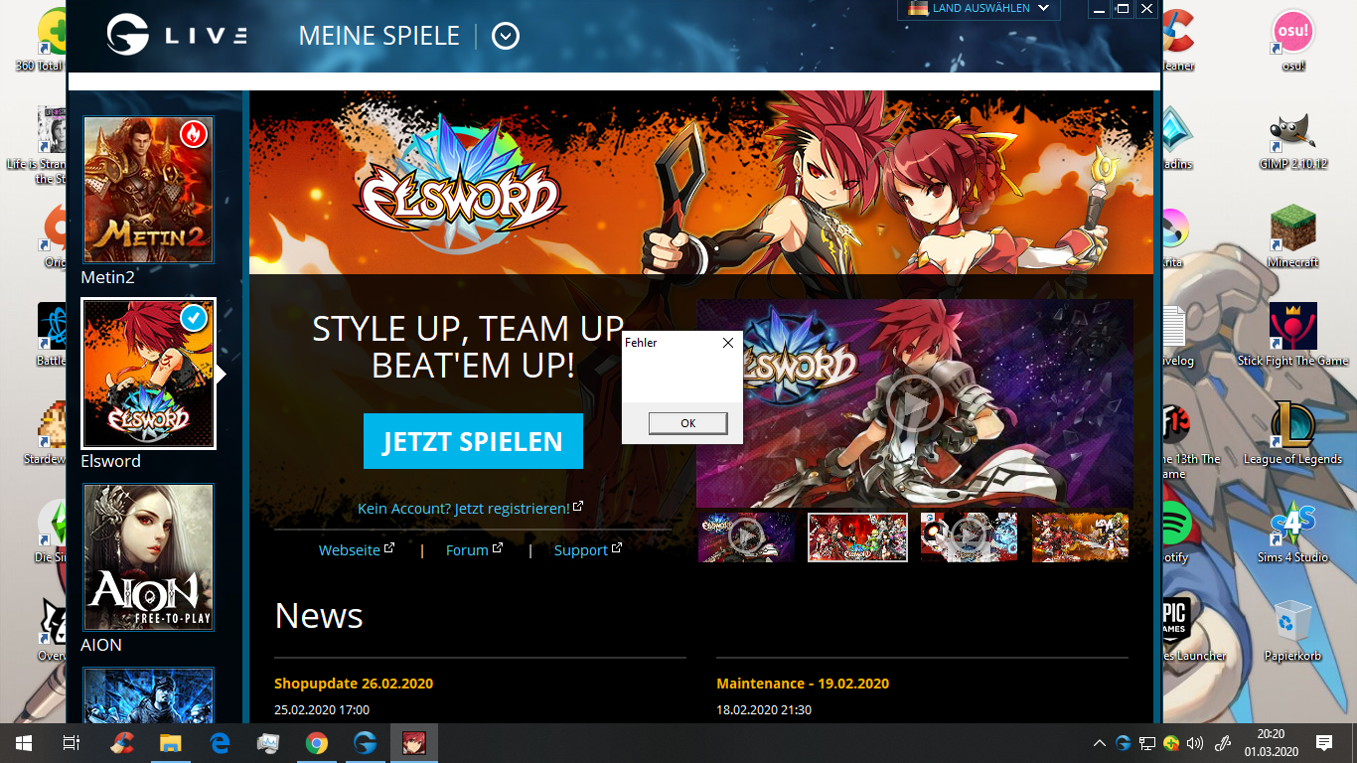This screenshot has width=1357, height=763.
Task: Click the Gameforge Live logo
Action: point(177,36)
